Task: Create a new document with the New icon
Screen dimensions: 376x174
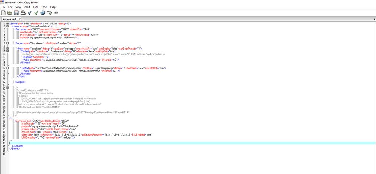Action: pyautogui.click(x=3, y=12)
